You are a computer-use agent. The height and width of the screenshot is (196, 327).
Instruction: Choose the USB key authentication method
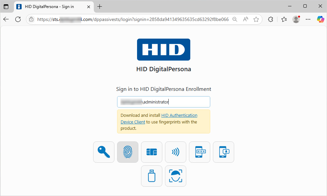[x=152, y=176]
